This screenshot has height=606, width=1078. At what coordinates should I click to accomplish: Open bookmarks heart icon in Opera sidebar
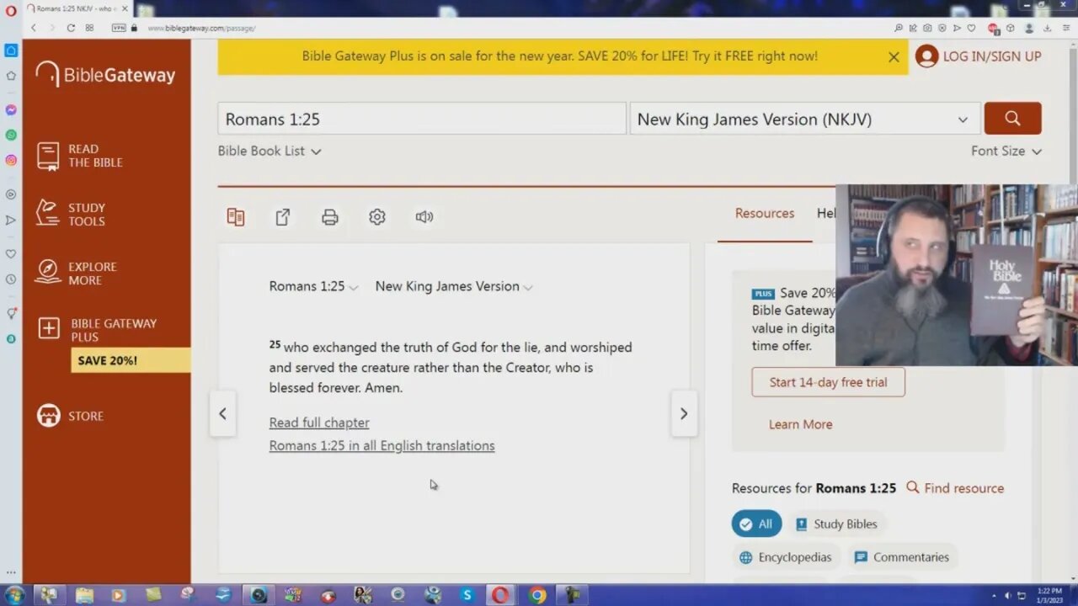[x=11, y=253]
